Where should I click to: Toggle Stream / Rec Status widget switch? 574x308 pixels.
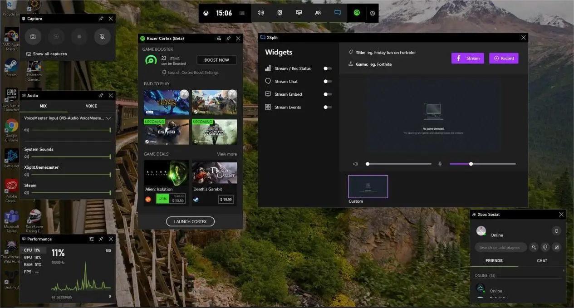328,68
